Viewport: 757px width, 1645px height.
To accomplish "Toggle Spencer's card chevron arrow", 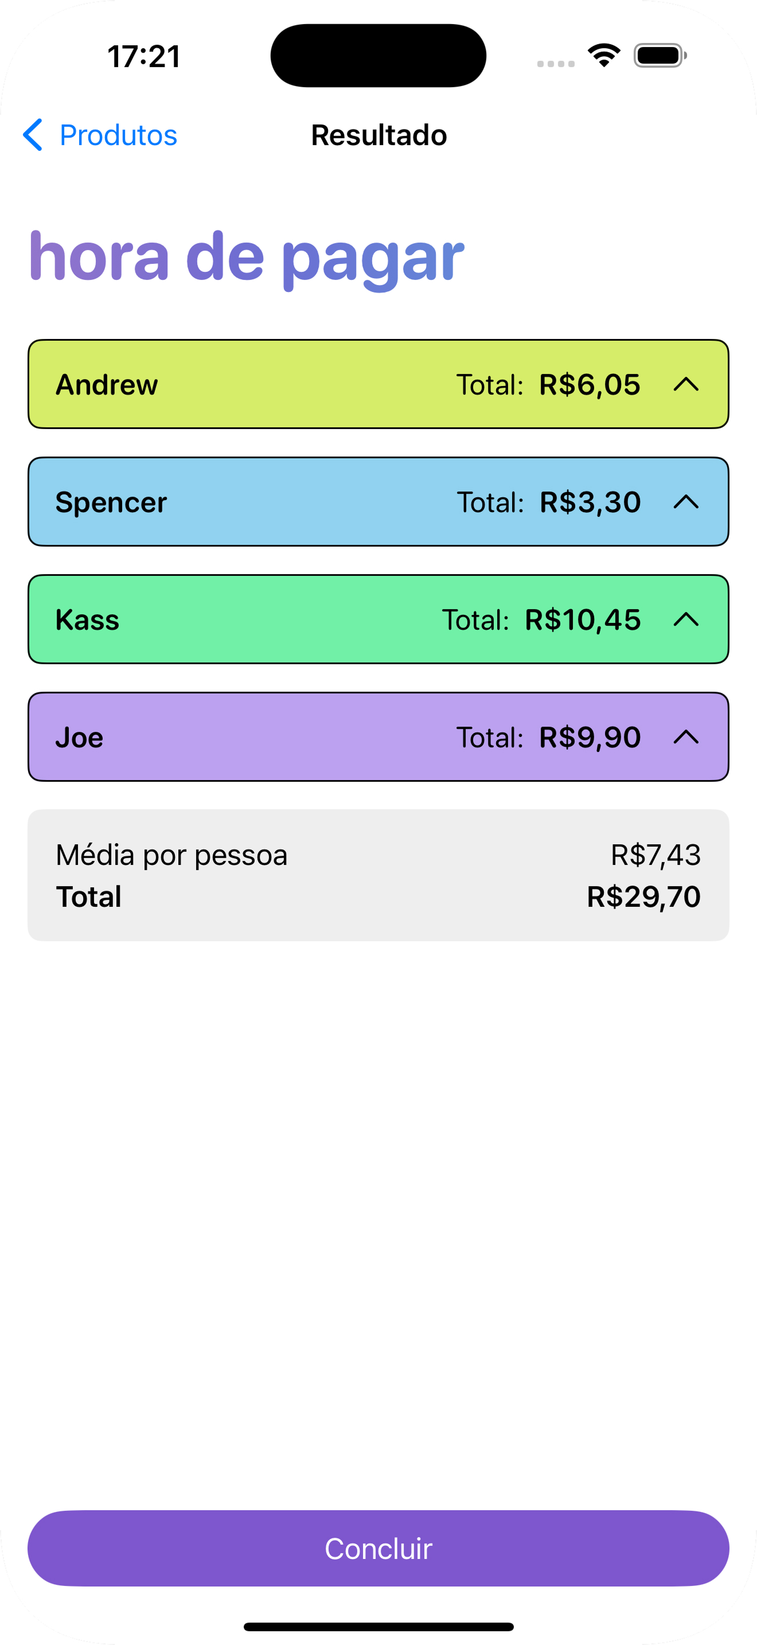I will [685, 502].
